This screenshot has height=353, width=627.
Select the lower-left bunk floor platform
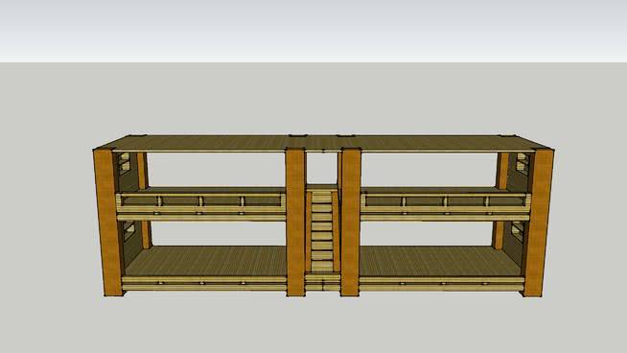(x=205, y=261)
